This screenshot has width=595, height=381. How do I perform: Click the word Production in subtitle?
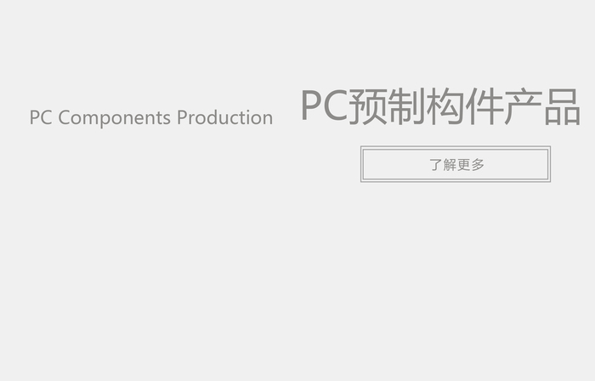(x=225, y=117)
